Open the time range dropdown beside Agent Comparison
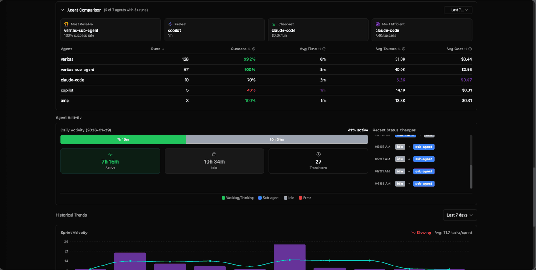 tap(458, 9)
